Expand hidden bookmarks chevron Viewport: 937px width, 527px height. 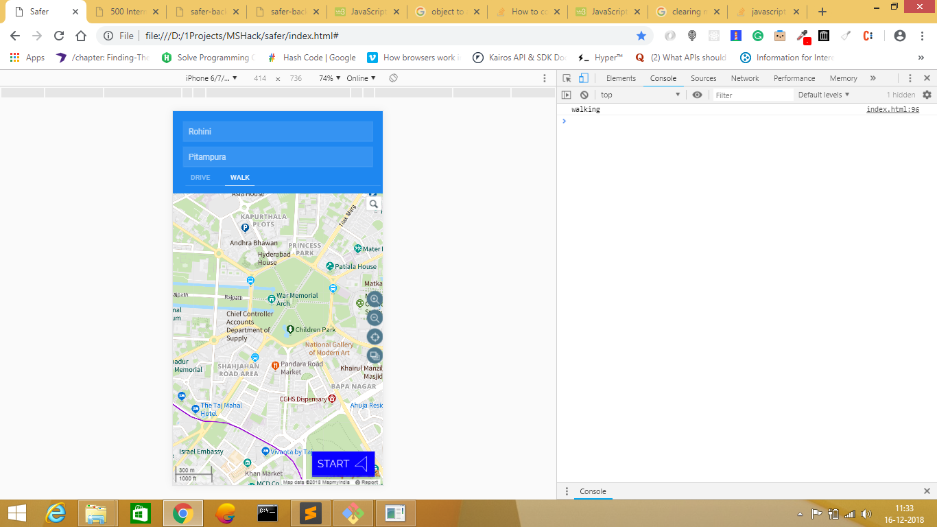pos(921,58)
